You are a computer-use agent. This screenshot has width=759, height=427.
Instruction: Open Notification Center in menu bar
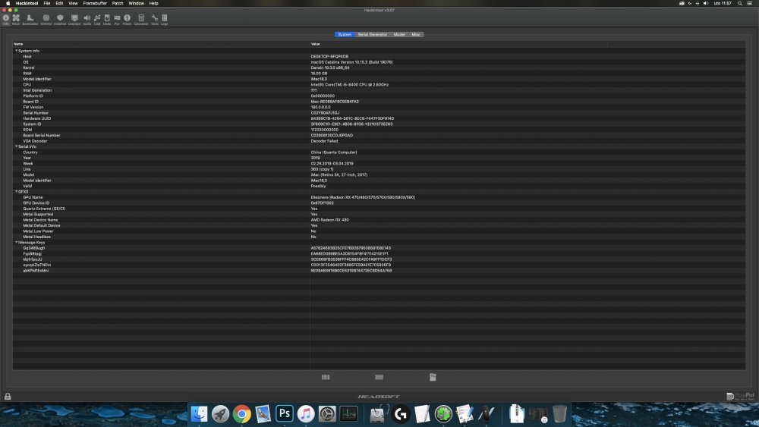[750, 3]
